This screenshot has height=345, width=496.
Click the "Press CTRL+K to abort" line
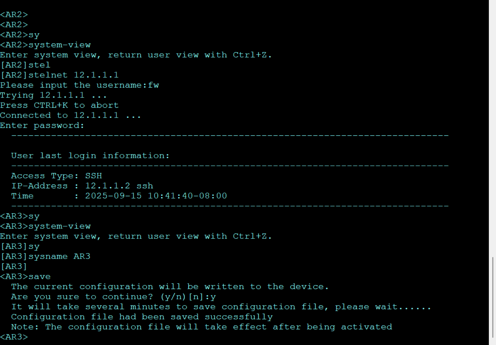pos(59,105)
